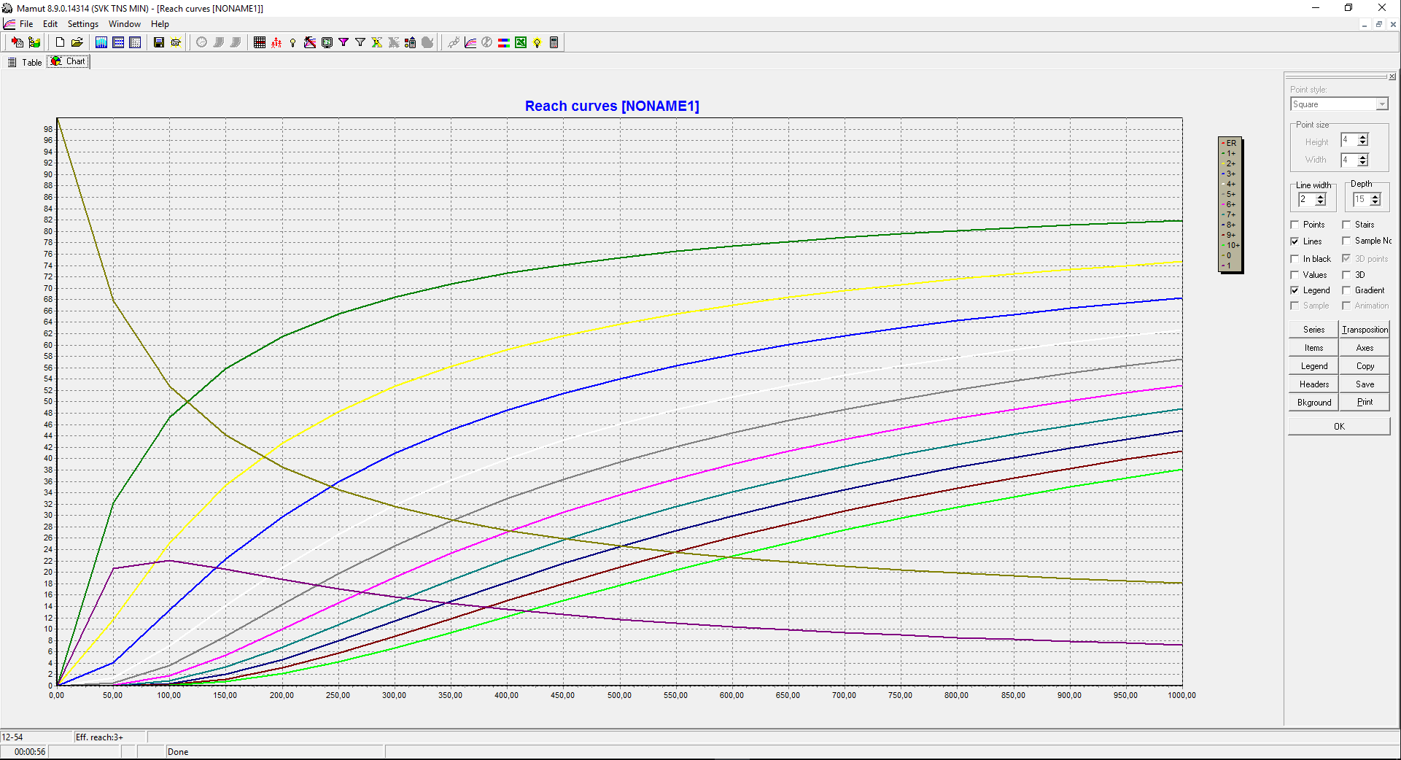Click the building with colored blocks icon
This screenshot has width=1401, height=760.
[x=411, y=42]
